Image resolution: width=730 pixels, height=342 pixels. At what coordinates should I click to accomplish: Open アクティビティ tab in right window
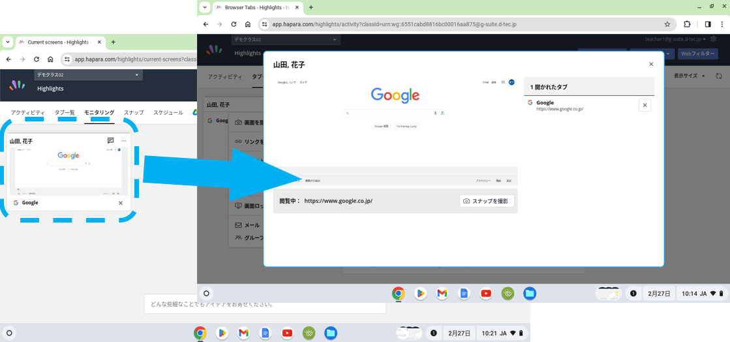[x=225, y=76]
